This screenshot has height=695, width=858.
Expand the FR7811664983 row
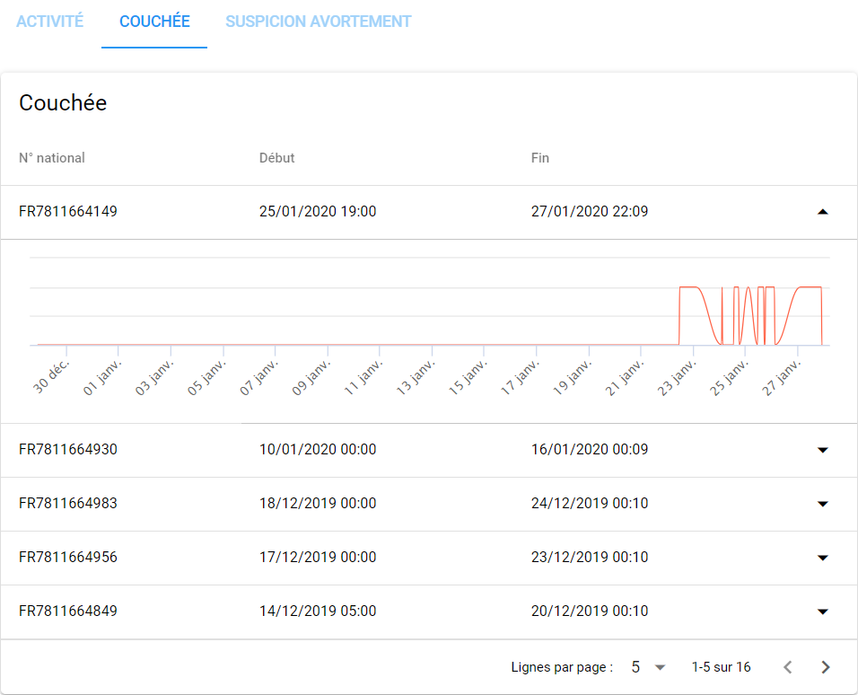[x=822, y=504]
